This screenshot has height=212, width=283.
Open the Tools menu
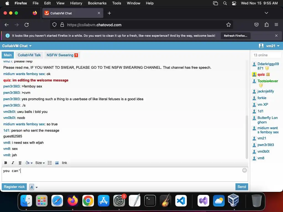click(117, 3)
